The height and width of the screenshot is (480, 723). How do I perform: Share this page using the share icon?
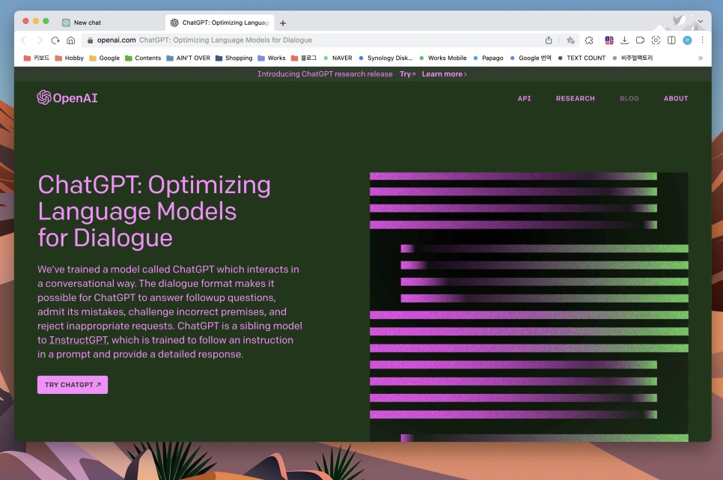click(x=549, y=40)
